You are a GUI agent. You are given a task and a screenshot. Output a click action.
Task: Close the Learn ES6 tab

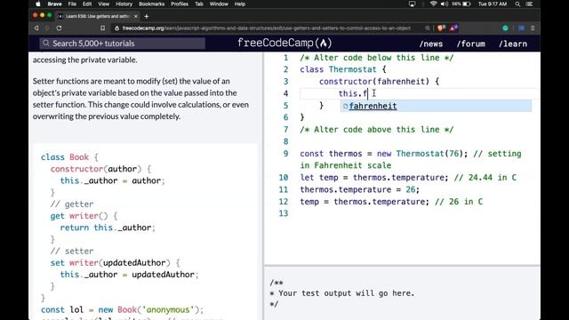pyautogui.click(x=136, y=16)
